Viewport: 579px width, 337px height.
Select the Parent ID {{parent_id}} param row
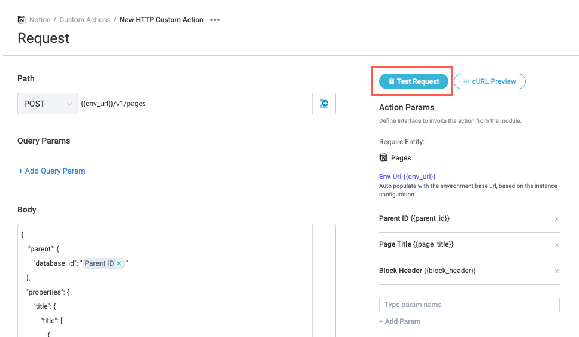[469, 219]
